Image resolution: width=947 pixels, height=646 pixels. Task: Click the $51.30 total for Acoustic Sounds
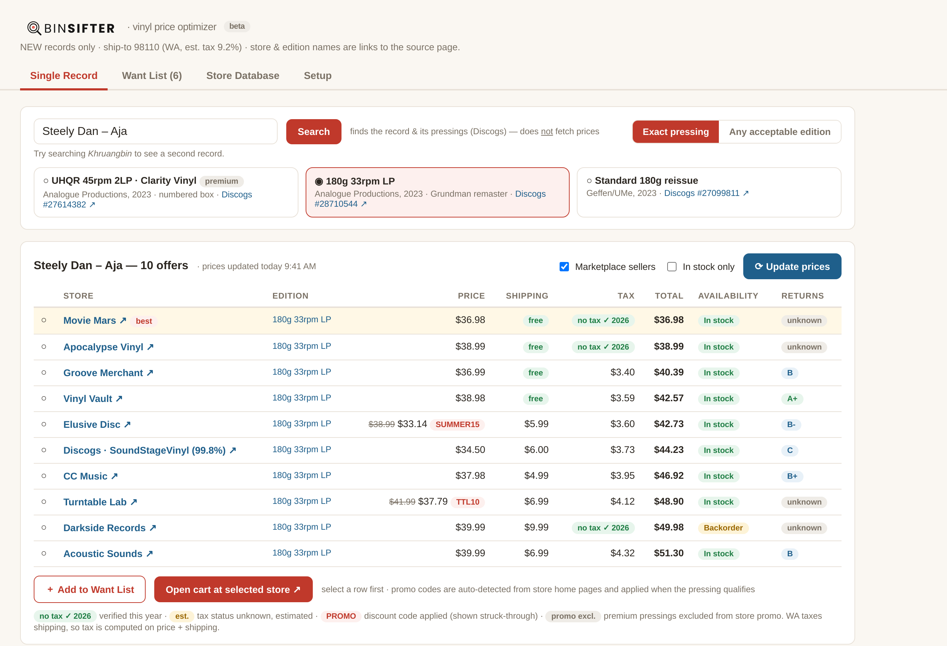pos(669,553)
